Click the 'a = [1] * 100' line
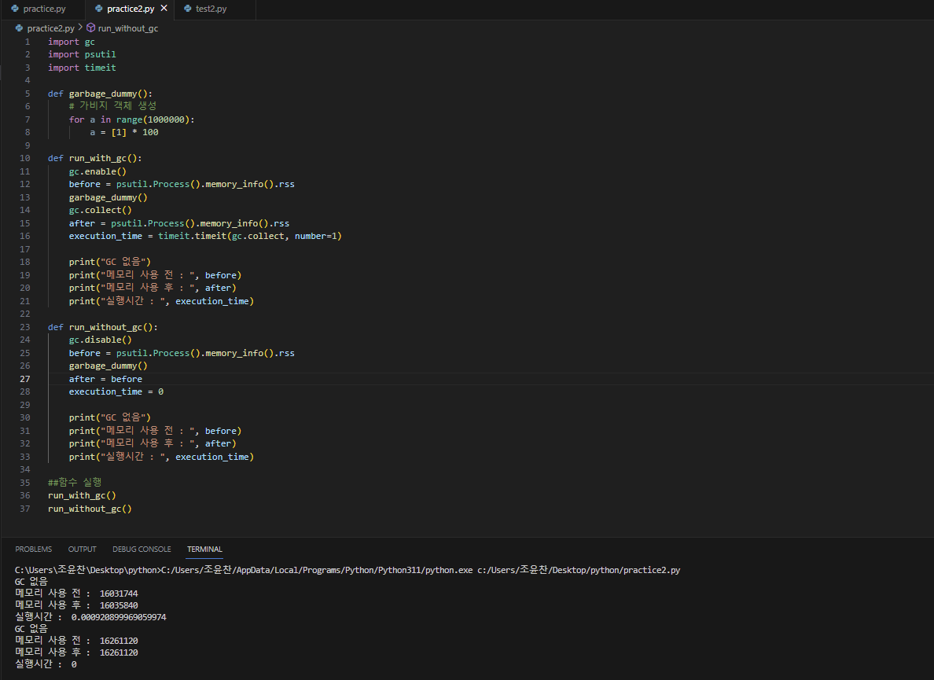 tap(124, 132)
